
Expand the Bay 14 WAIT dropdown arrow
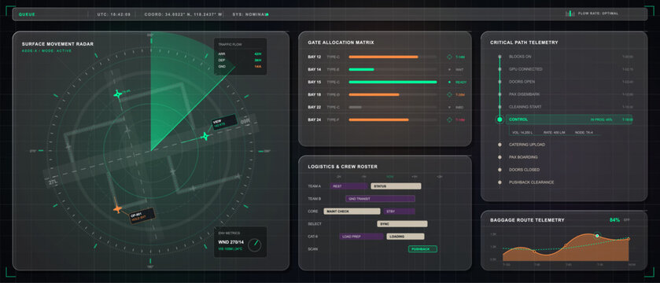449,69
